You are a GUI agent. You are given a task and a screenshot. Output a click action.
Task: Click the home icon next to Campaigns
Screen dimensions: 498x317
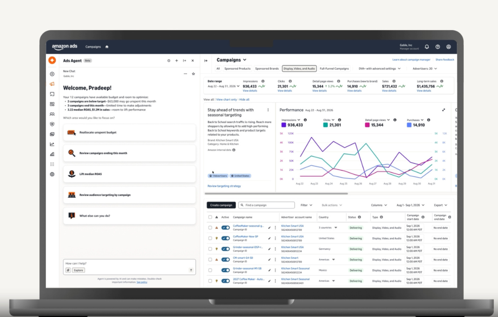107,47
